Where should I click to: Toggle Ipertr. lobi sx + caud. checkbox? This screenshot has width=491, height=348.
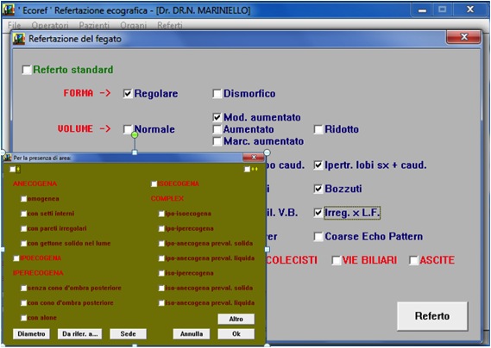click(318, 165)
